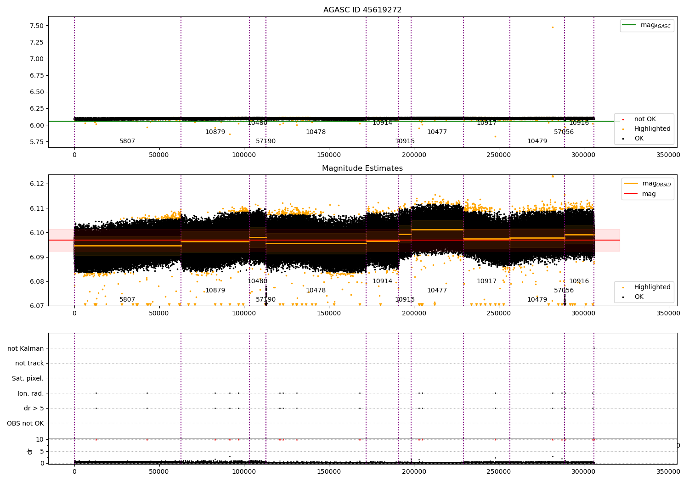Click the 'Ion. rad.' row label

point(31,393)
